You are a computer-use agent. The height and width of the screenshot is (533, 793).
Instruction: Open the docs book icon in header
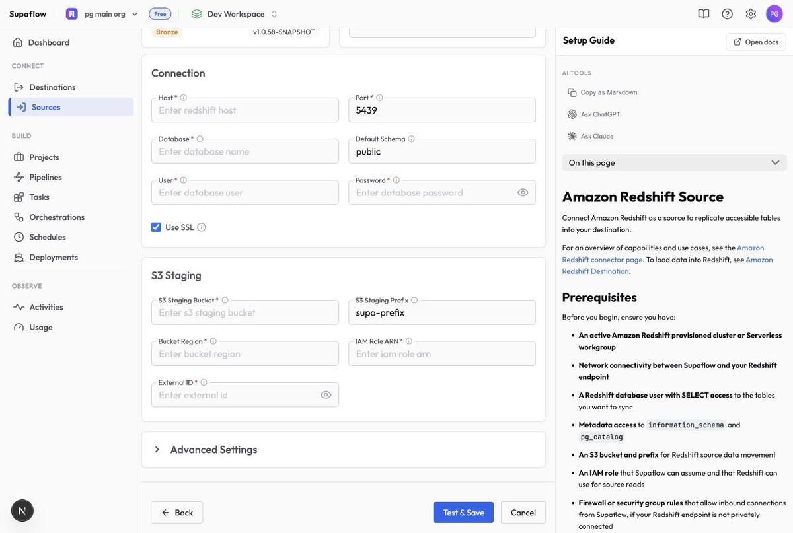(704, 13)
